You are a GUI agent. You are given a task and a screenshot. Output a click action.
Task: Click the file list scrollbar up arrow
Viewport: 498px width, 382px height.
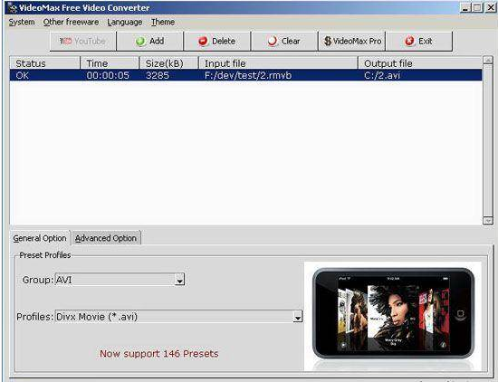click(x=487, y=60)
